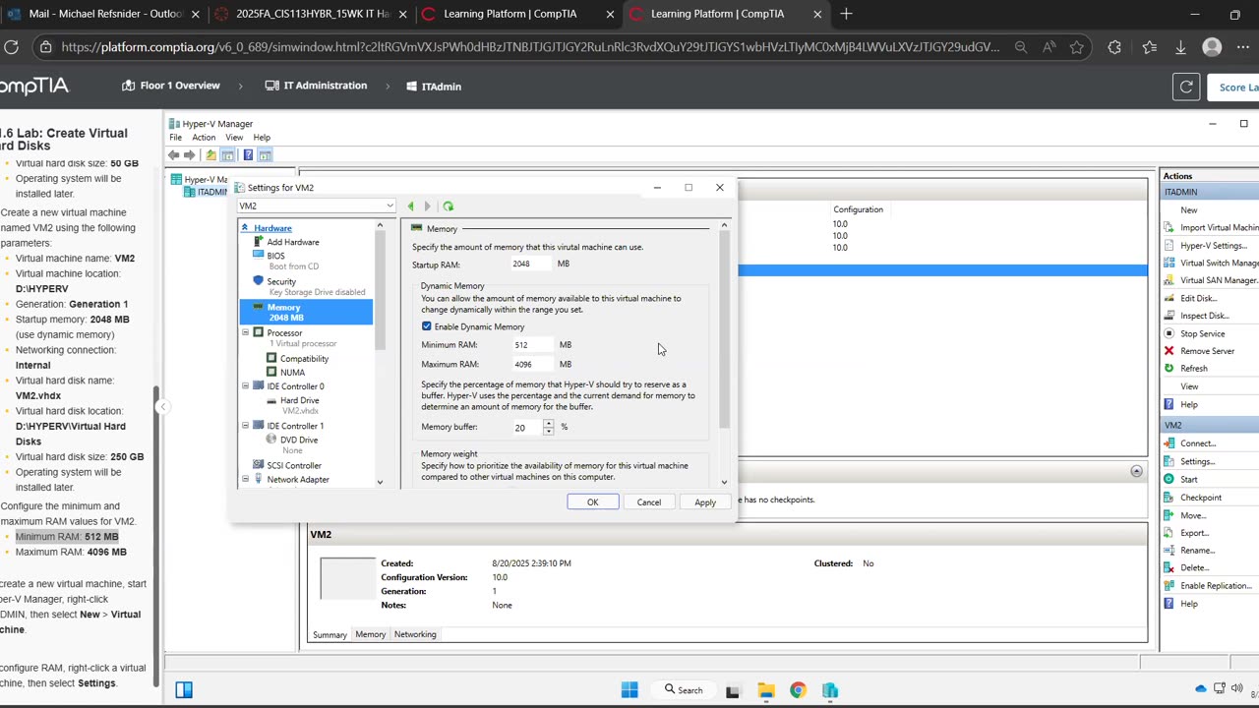
Task: Click Floor 1 Overview navigation link
Action: click(170, 86)
